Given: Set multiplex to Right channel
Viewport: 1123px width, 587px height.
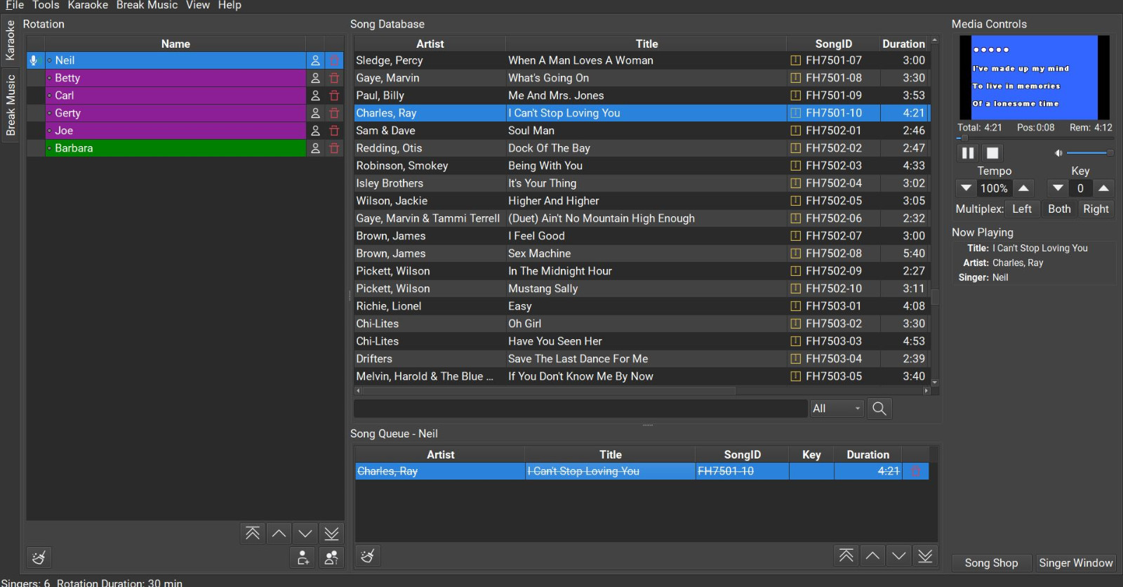Looking at the screenshot, I should (1096, 209).
